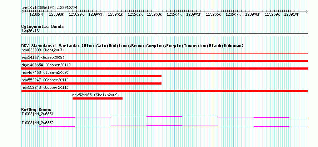Click the RefSeq Genes track heading
Screen dimensions: 318x147
pos(36,110)
